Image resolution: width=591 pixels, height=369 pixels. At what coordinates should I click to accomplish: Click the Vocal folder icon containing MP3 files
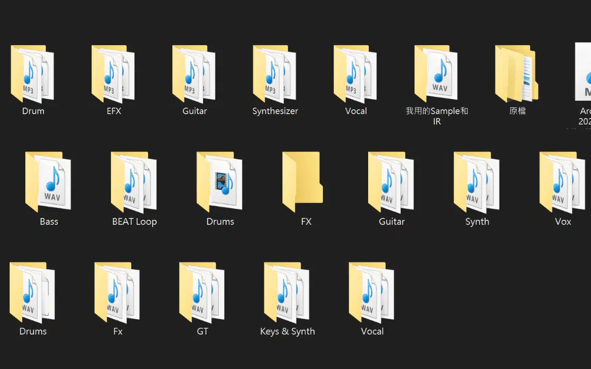click(355, 74)
